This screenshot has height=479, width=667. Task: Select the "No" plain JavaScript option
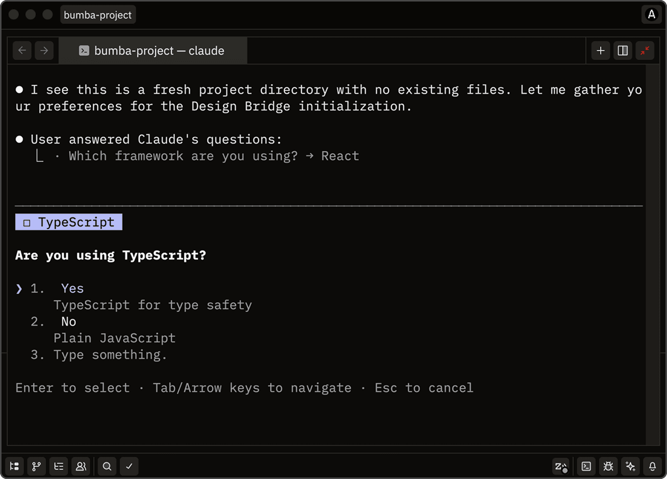(69, 321)
